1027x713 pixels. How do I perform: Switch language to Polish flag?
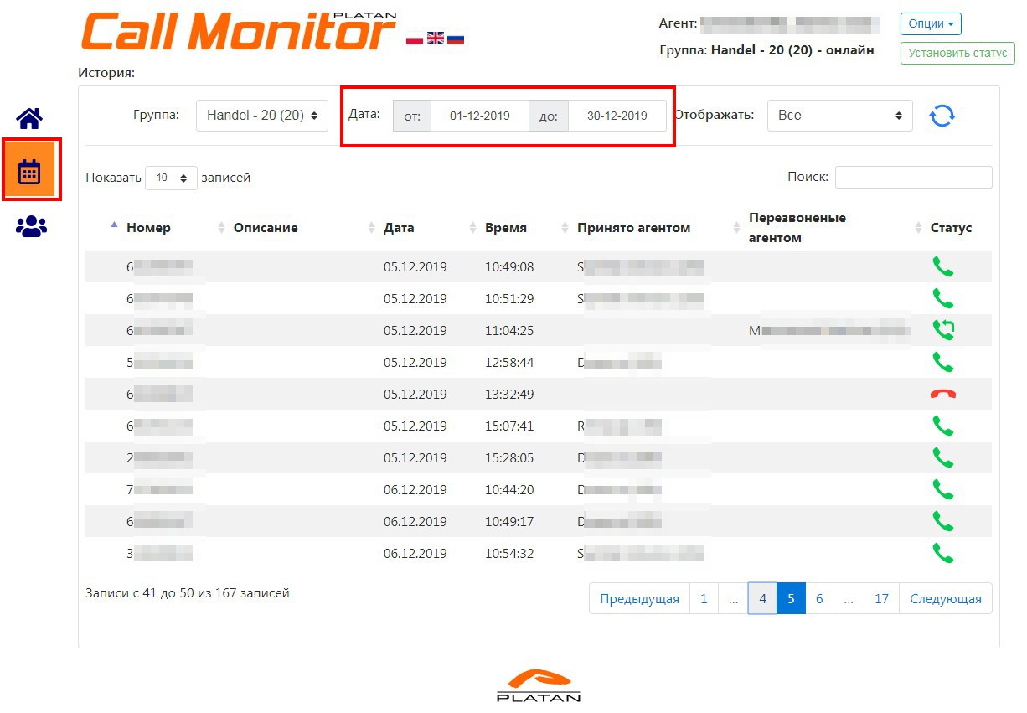pyautogui.click(x=415, y=39)
